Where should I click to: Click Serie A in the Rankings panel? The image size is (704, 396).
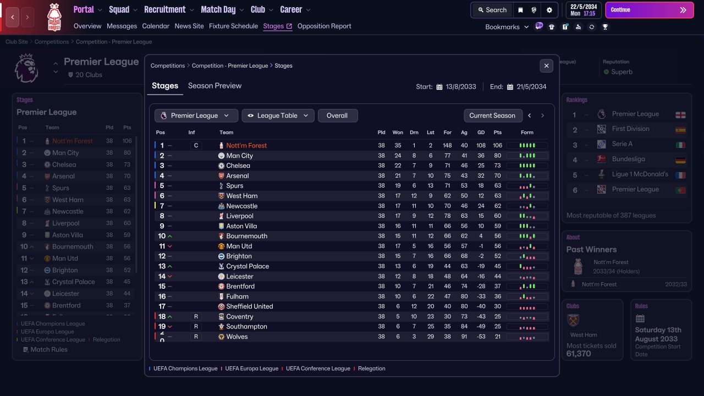[622, 144]
